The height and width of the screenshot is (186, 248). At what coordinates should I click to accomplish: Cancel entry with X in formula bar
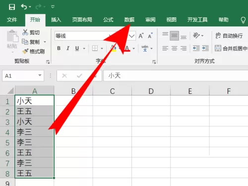click(64, 76)
